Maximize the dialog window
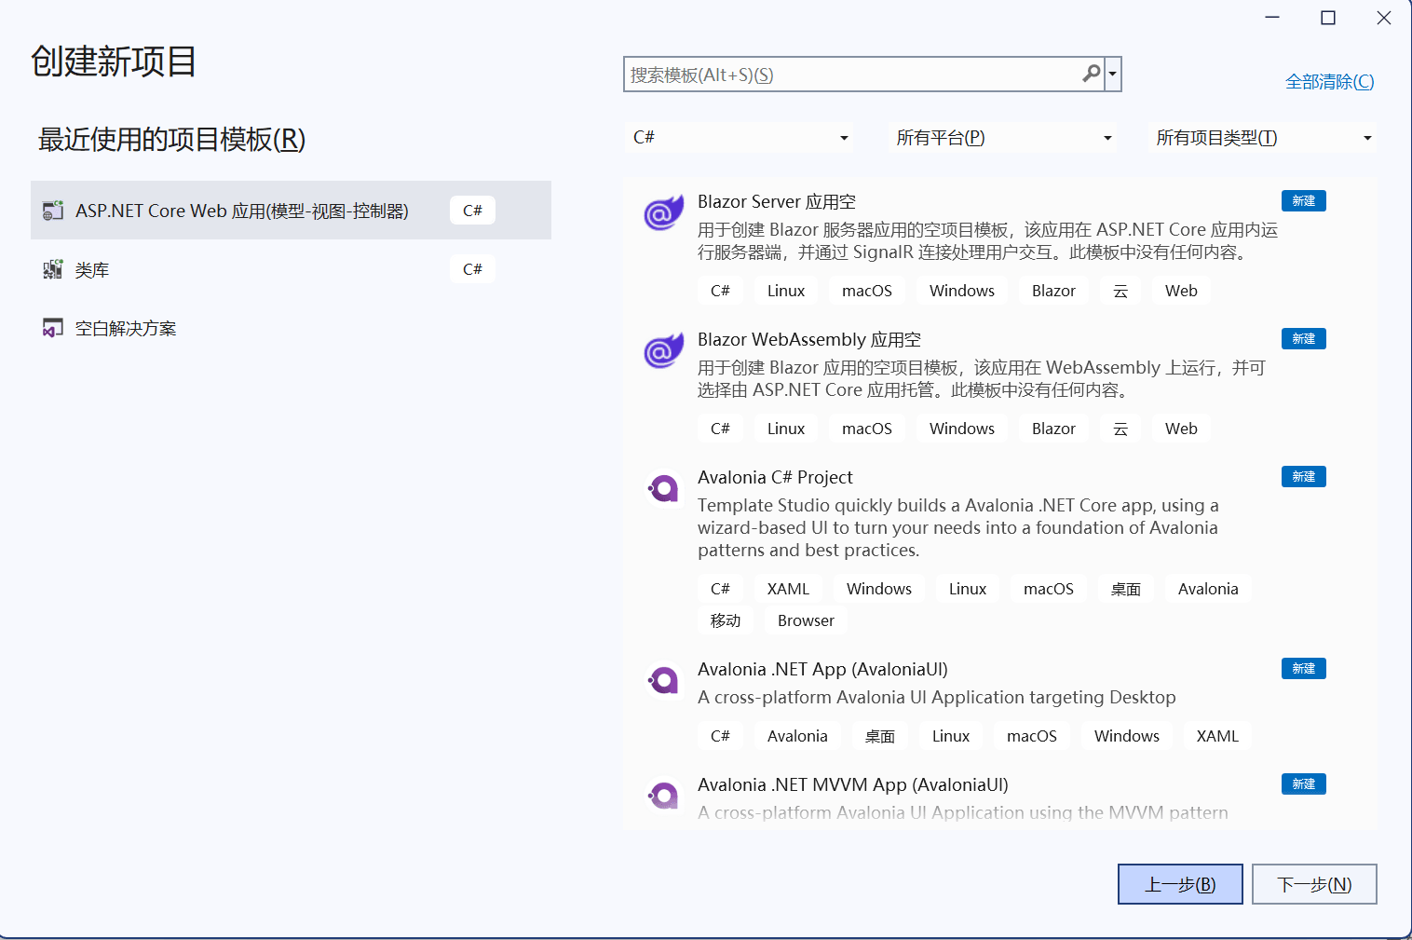Image resolution: width=1412 pixels, height=940 pixels. pos(1328,18)
